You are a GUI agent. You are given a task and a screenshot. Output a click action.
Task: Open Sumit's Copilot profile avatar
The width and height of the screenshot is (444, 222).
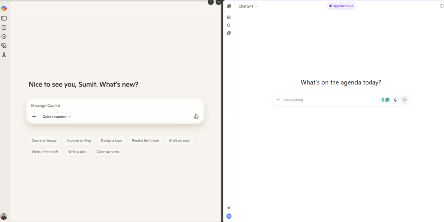click(x=4, y=217)
